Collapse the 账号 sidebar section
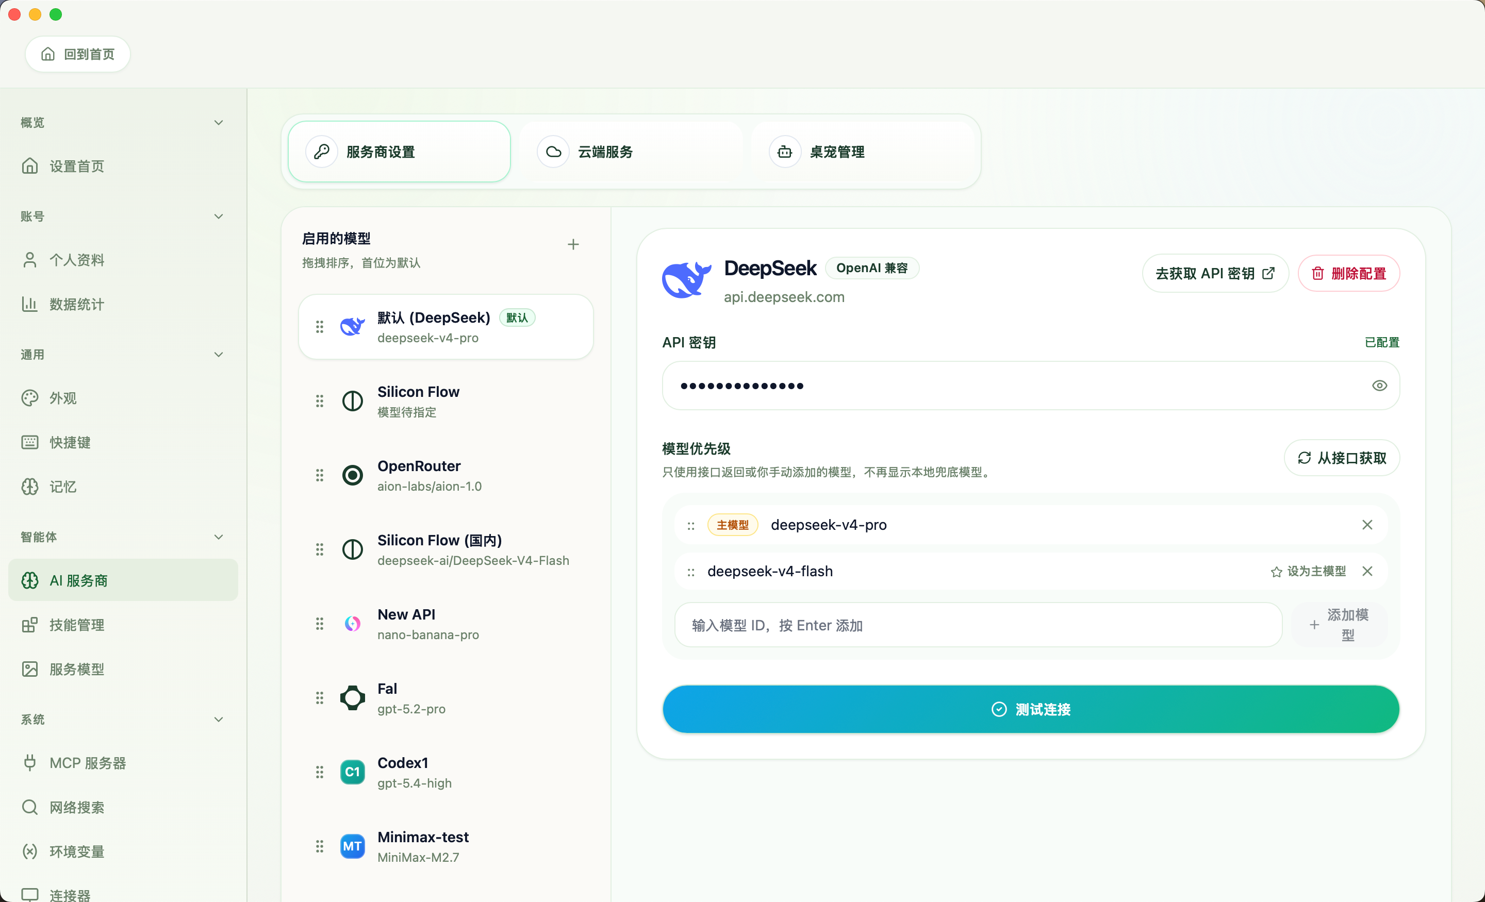Viewport: 1485px width, 902px height. (219, 216)
